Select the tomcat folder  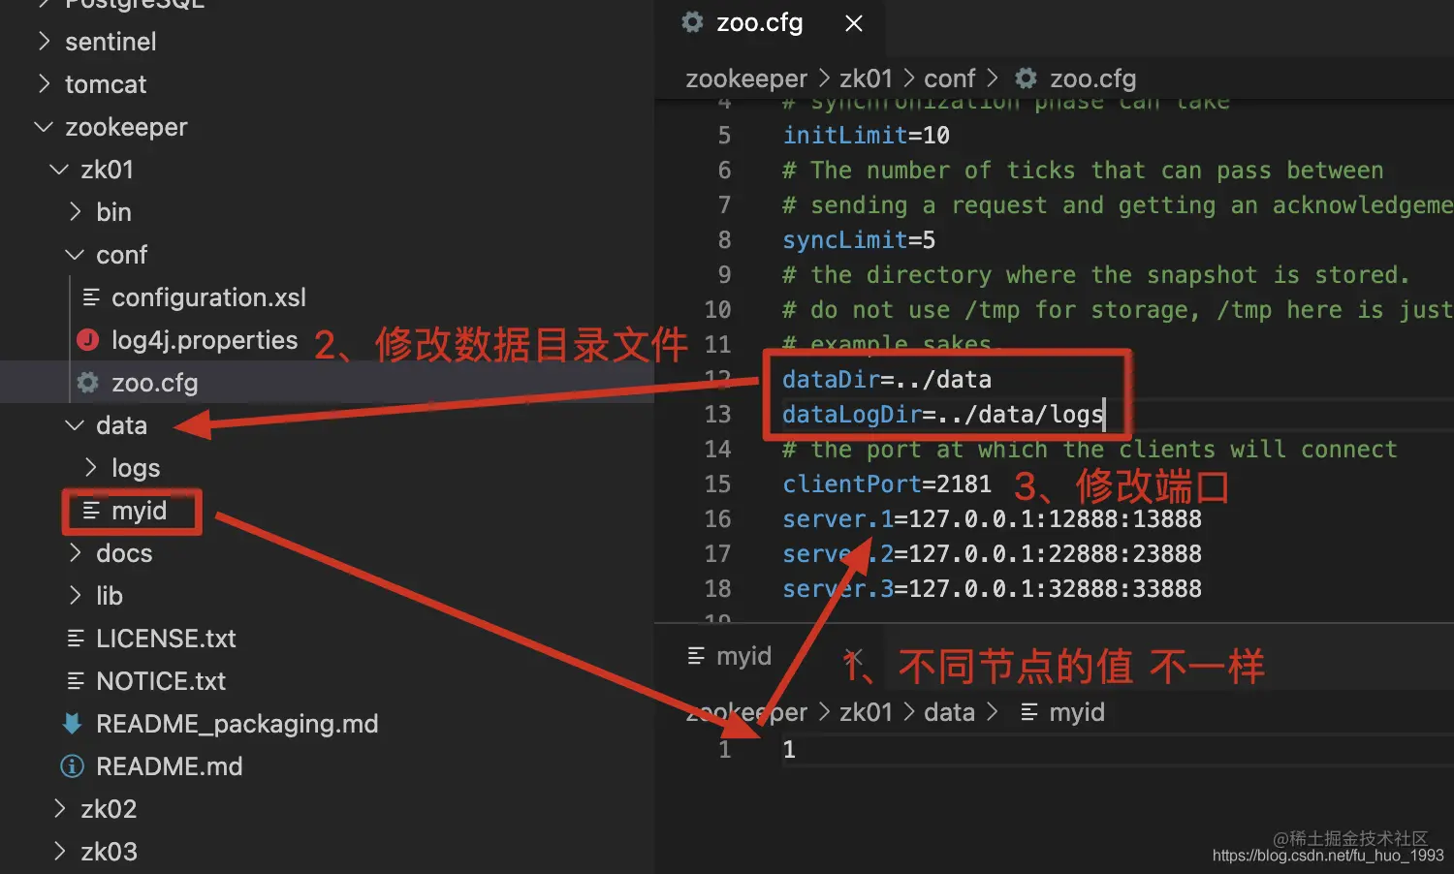106,84
